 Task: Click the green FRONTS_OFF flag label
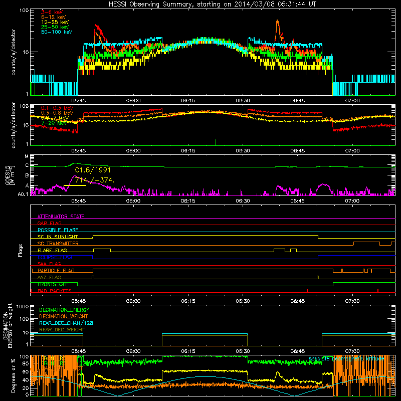53,284
